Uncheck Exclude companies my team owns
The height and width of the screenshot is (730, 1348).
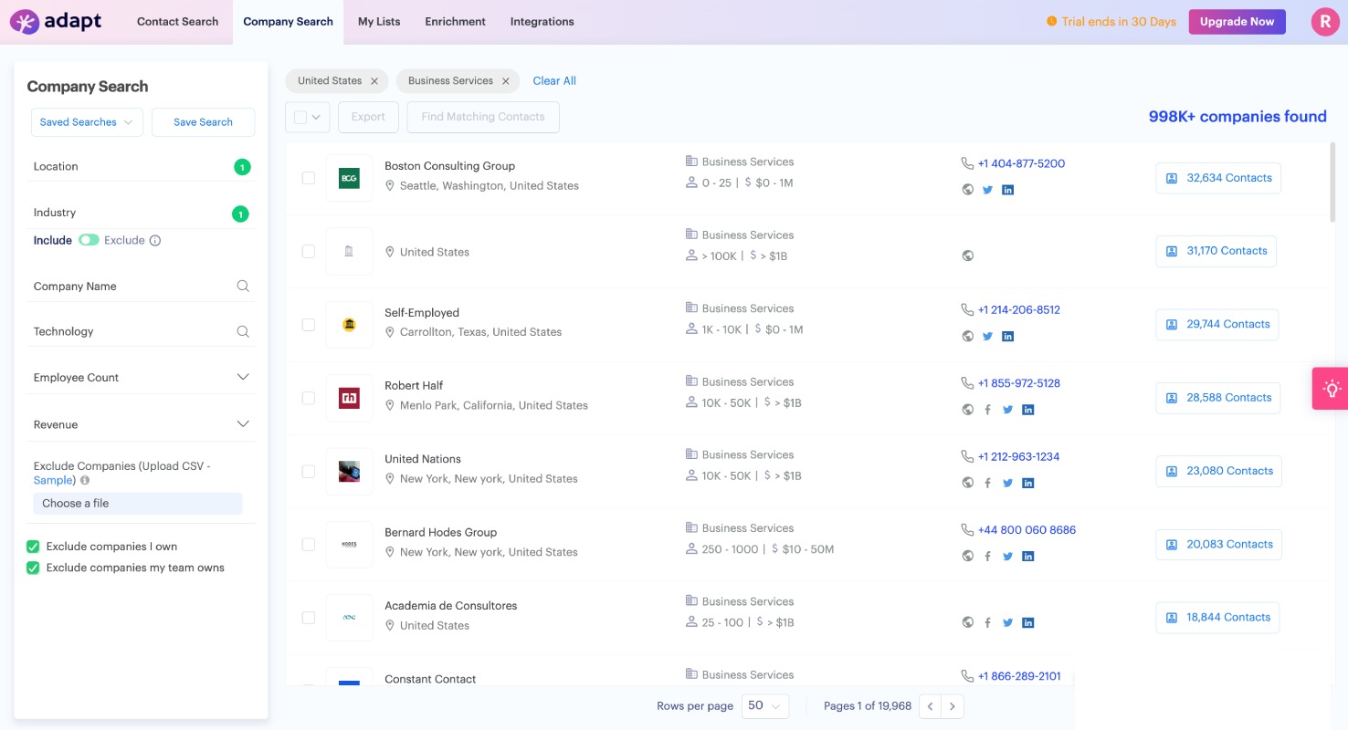(33, 568)
